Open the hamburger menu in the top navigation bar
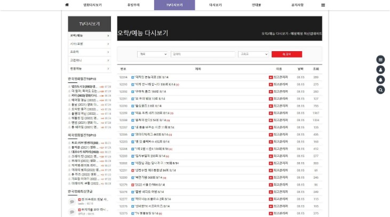The image size is (390, 217). [x=323, y=4]
